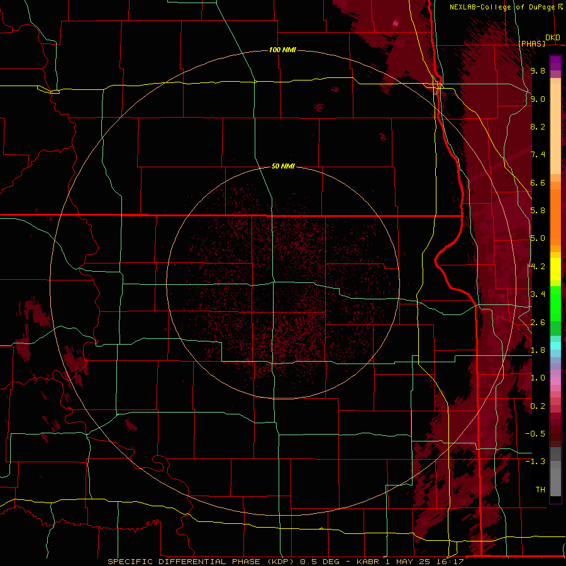Click the 0.2 value on the color scale
566x566 pixels.
[538, 406]
